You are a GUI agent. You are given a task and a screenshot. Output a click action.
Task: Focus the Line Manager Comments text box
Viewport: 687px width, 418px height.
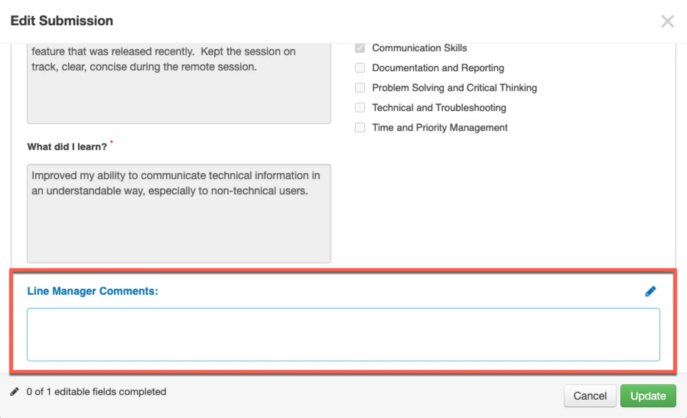(343, 335)
